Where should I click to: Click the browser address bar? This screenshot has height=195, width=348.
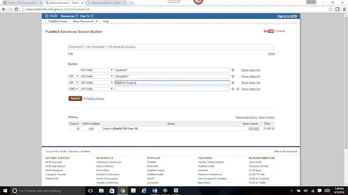174,9
